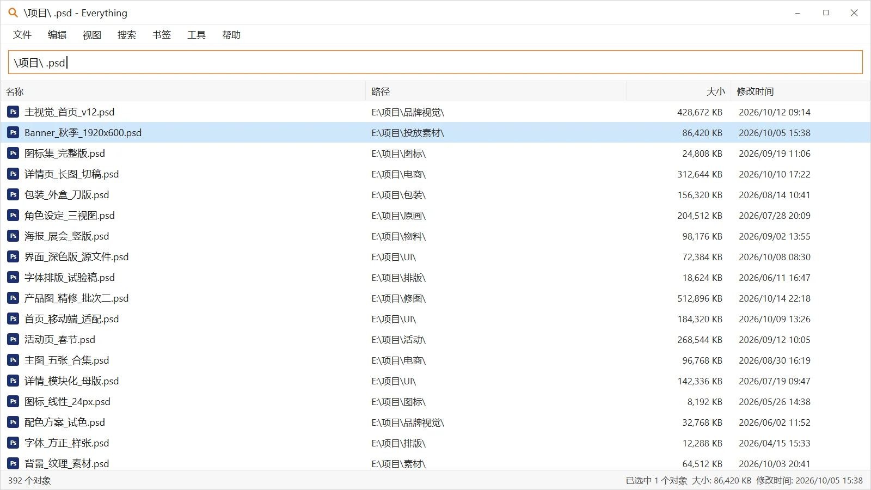871x490 pixels.
Task: Click the PSD icon of 角色设定_三视图.psd
Action: tap(13, 216)
